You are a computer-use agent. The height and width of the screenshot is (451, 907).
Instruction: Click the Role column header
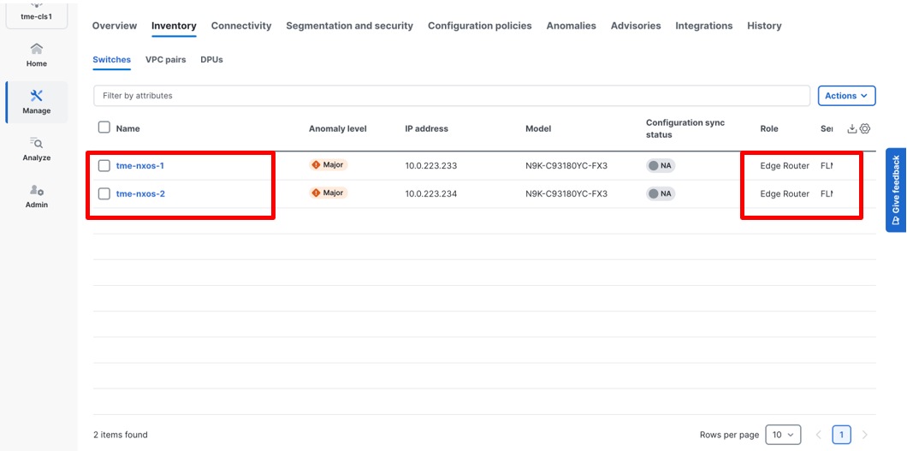pyautogui.click(x=768, y=128)
